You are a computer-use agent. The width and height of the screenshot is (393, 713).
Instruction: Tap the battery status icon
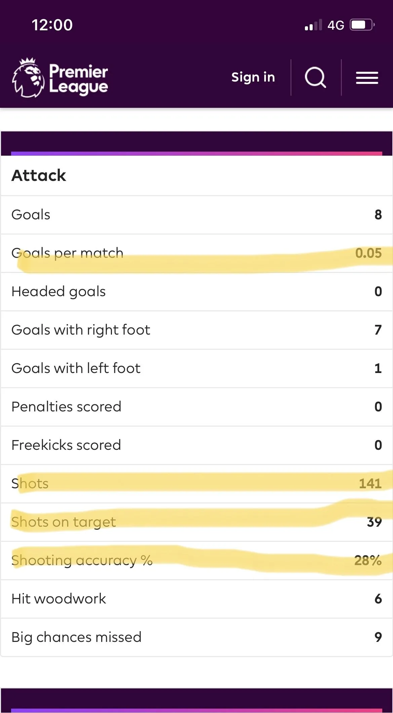[362, 25]
